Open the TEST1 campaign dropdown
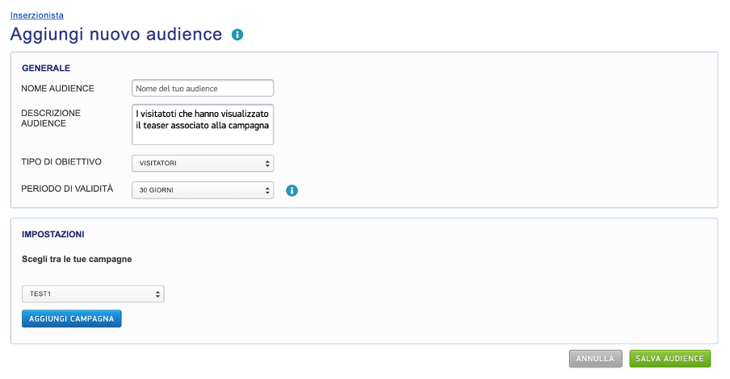 92,294
